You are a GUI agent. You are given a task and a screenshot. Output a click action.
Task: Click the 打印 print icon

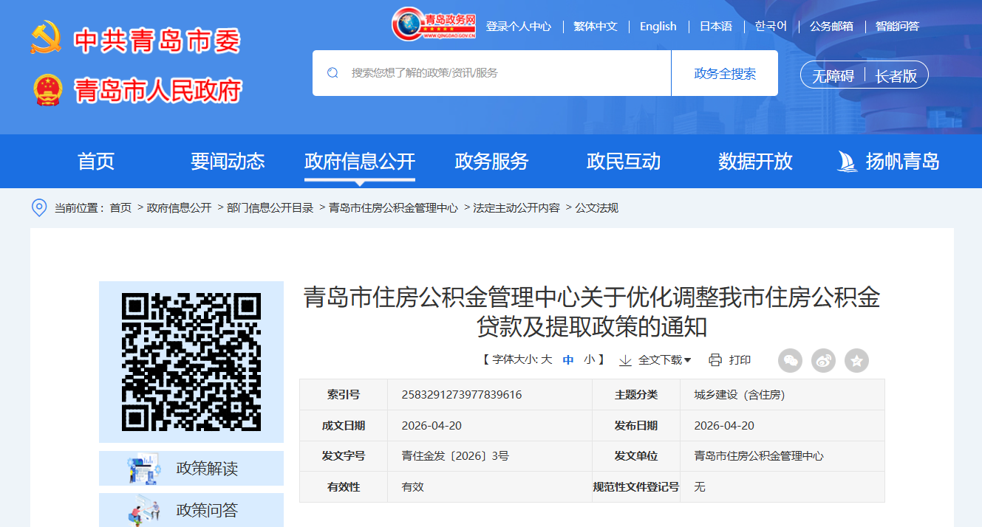click(714, 360)
